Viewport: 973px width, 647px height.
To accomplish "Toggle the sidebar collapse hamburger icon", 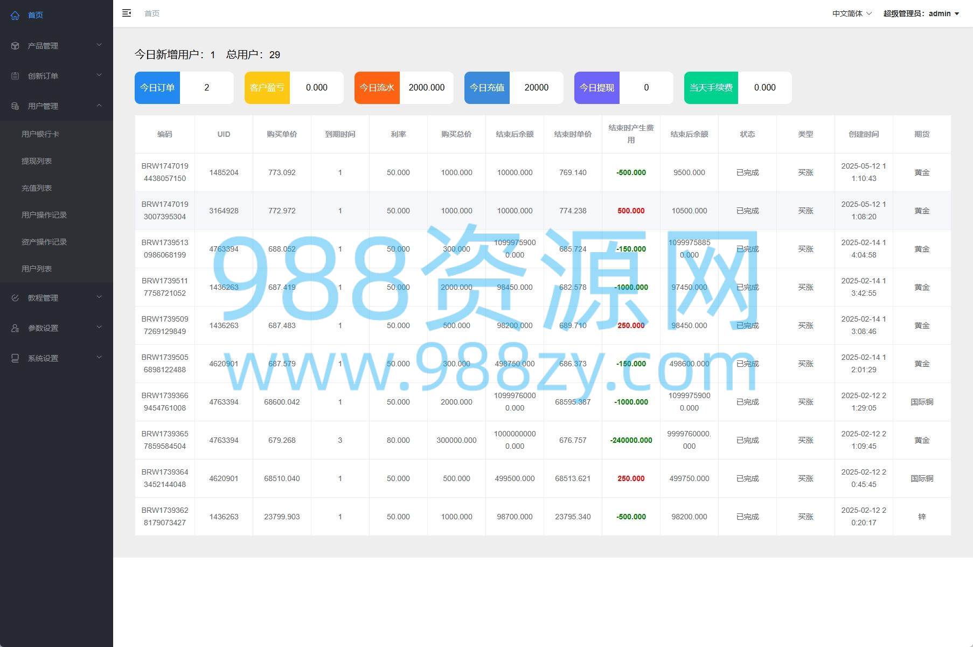I will pyautogui.click(x=127, y=13).
